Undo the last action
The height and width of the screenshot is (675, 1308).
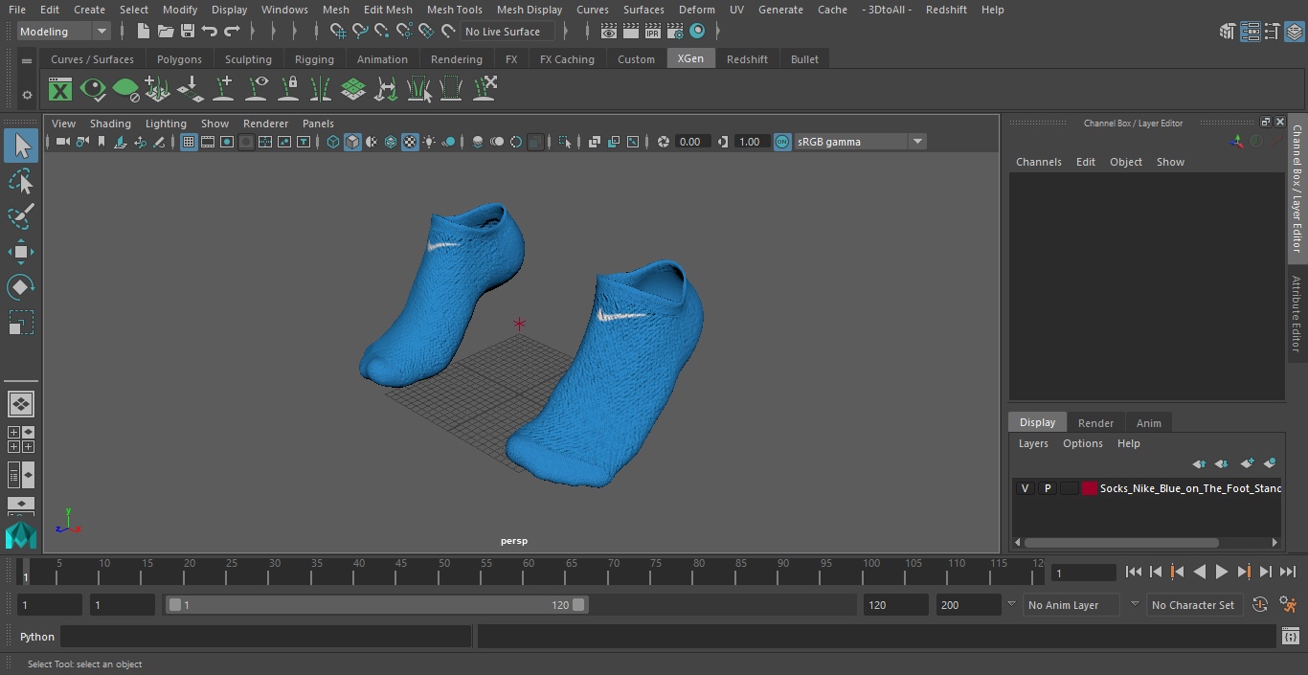coord(210,32)
